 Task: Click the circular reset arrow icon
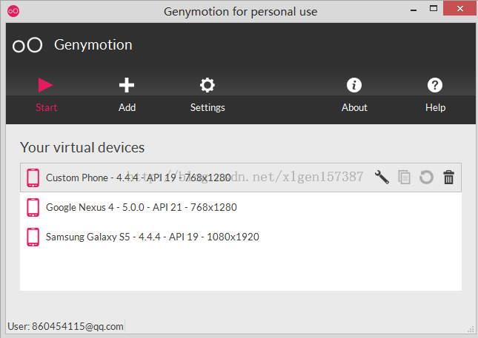426,178
